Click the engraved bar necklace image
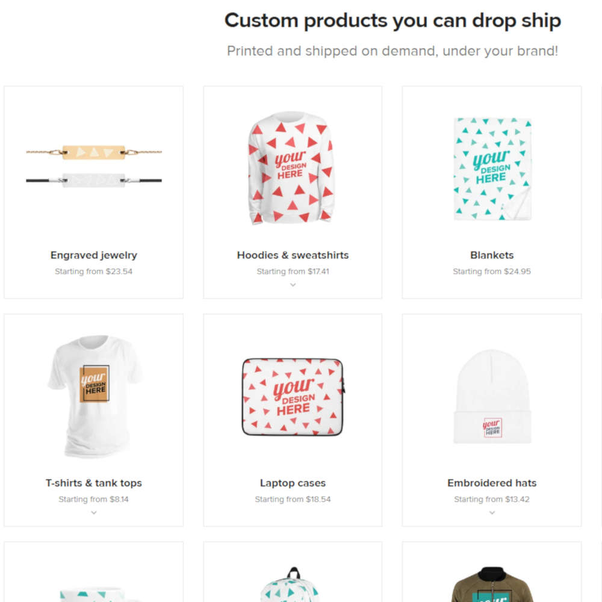This screenshot has height=602, width=602. click(94, 164)
